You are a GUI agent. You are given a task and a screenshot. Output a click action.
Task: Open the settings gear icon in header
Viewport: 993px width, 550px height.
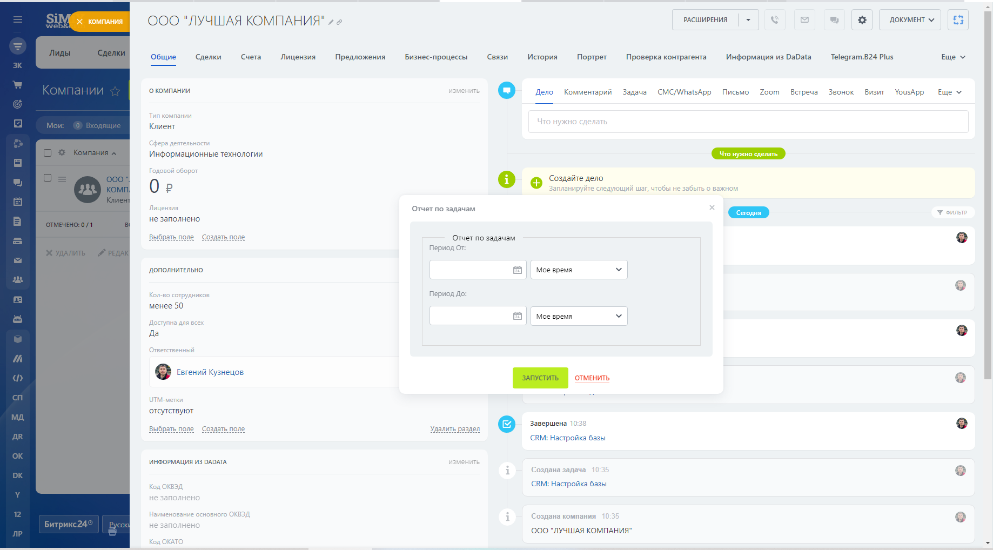(x=862, y=20)
